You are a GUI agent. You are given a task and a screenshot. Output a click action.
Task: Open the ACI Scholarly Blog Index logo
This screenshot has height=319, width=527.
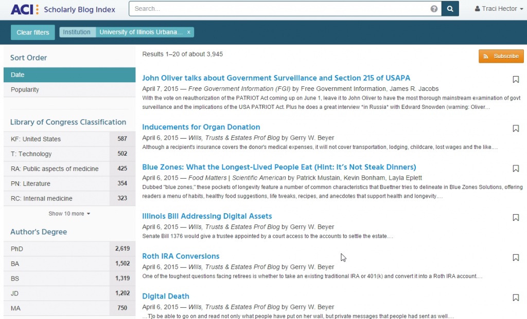click(x=63, y=9)
